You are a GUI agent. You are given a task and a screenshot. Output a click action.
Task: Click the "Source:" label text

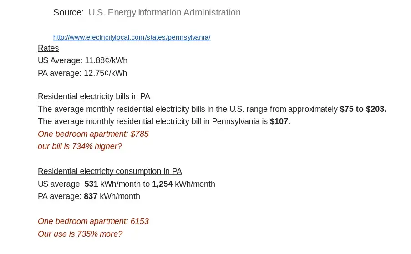click(68, 13)
